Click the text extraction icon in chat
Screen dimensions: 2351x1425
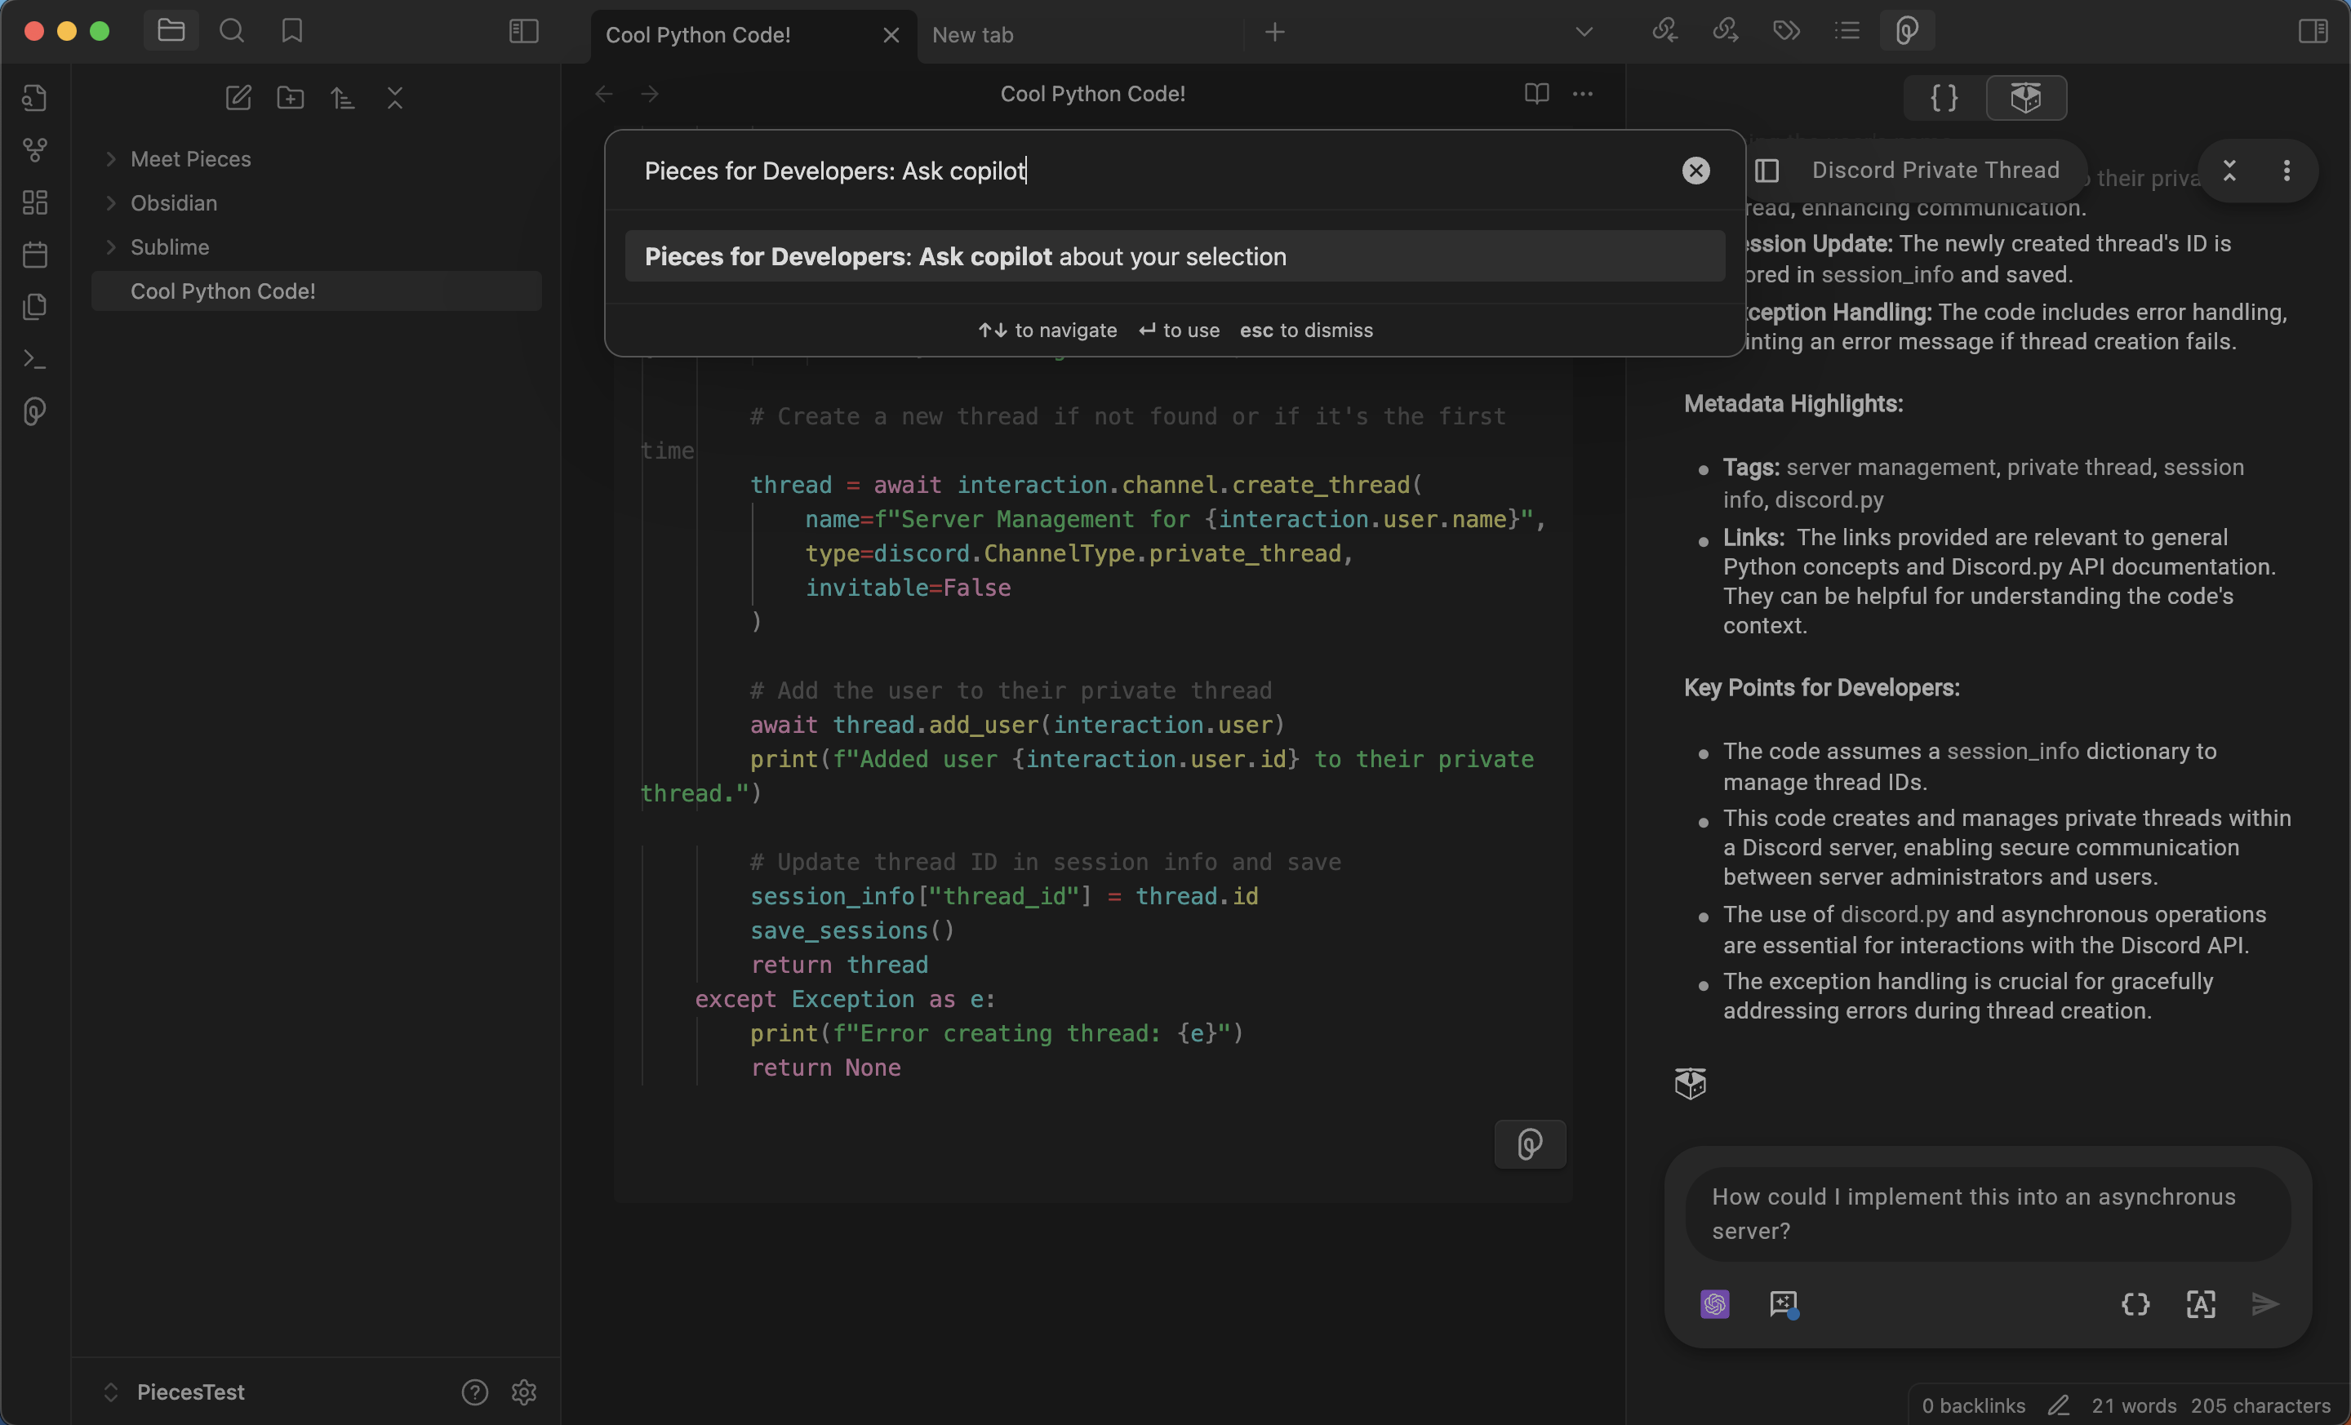tap(2200, 1304)
